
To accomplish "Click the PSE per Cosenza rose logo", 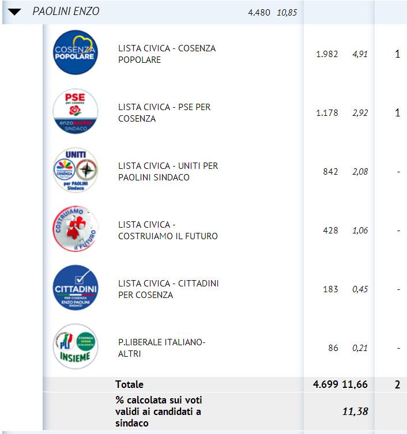I will [75, 111].
